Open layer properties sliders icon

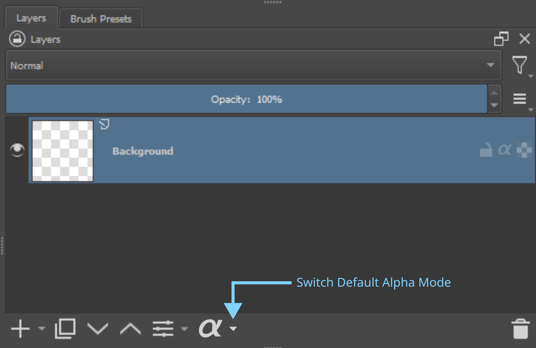click(x=163, y=328)
